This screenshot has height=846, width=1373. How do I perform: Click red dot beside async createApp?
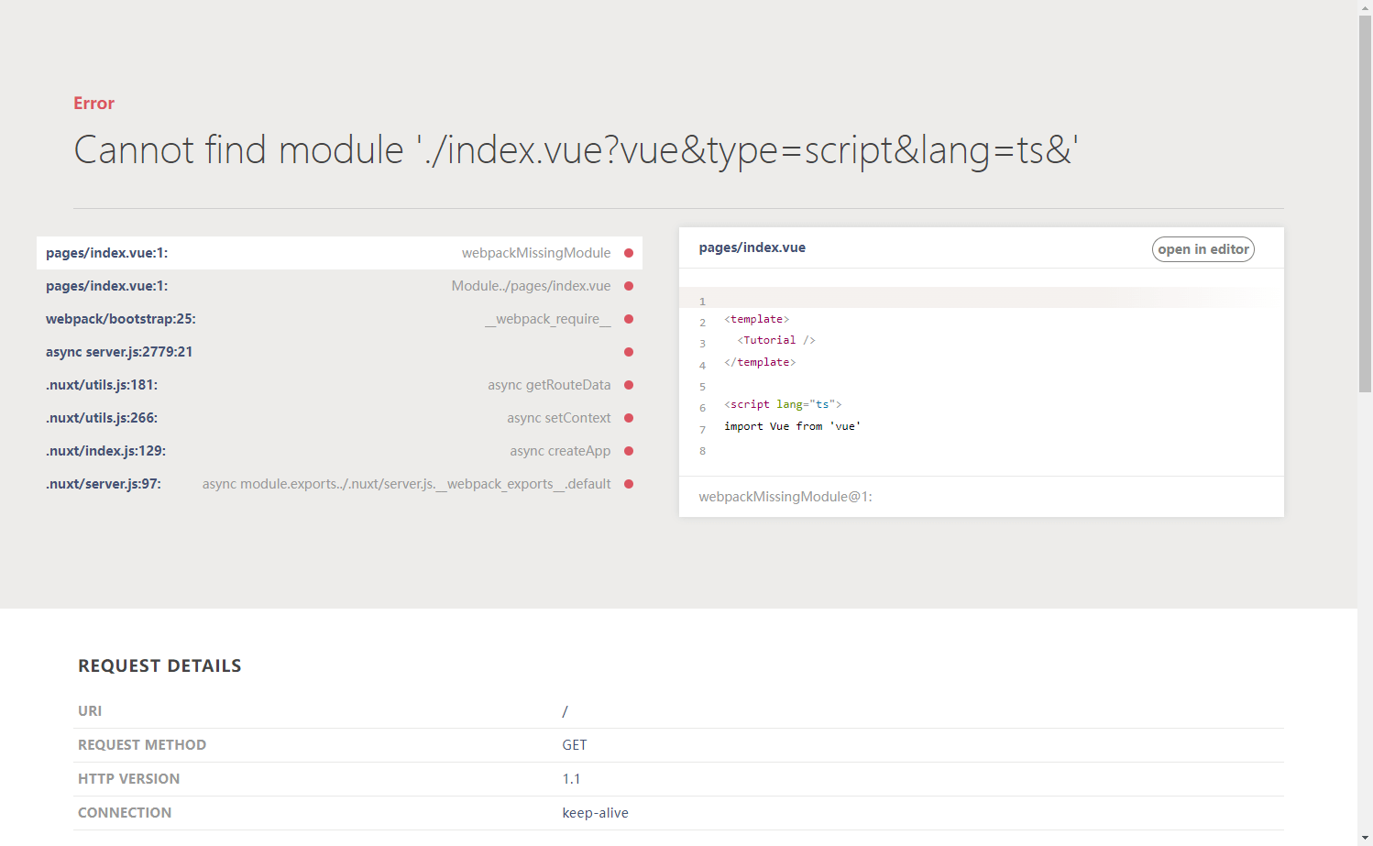click(629, 451)
